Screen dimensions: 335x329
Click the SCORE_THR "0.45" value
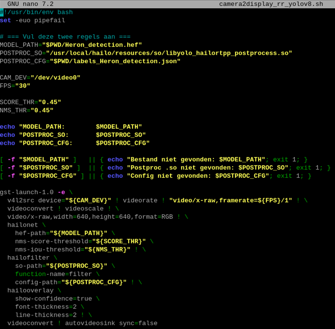(50, 102)
